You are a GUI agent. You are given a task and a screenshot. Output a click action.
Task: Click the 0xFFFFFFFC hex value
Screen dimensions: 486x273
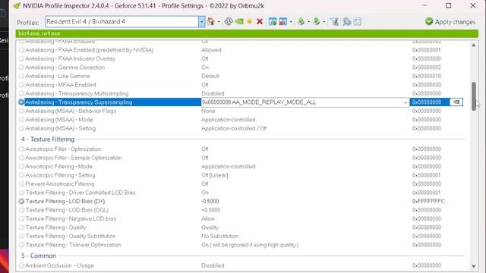(428, 201)
